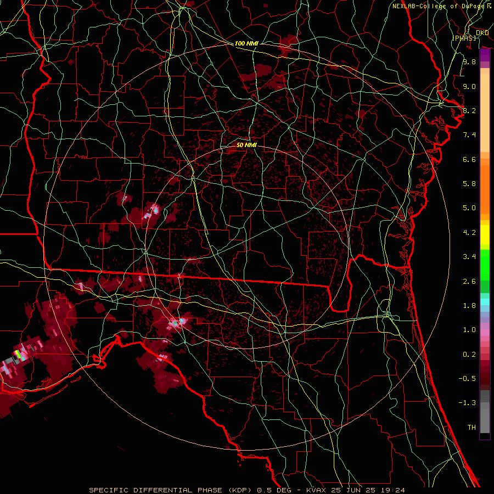Click the 4.2 value on the color scale
Viewport: 494px width, 494px height.
pyautogui.click(x=469, y=233)
